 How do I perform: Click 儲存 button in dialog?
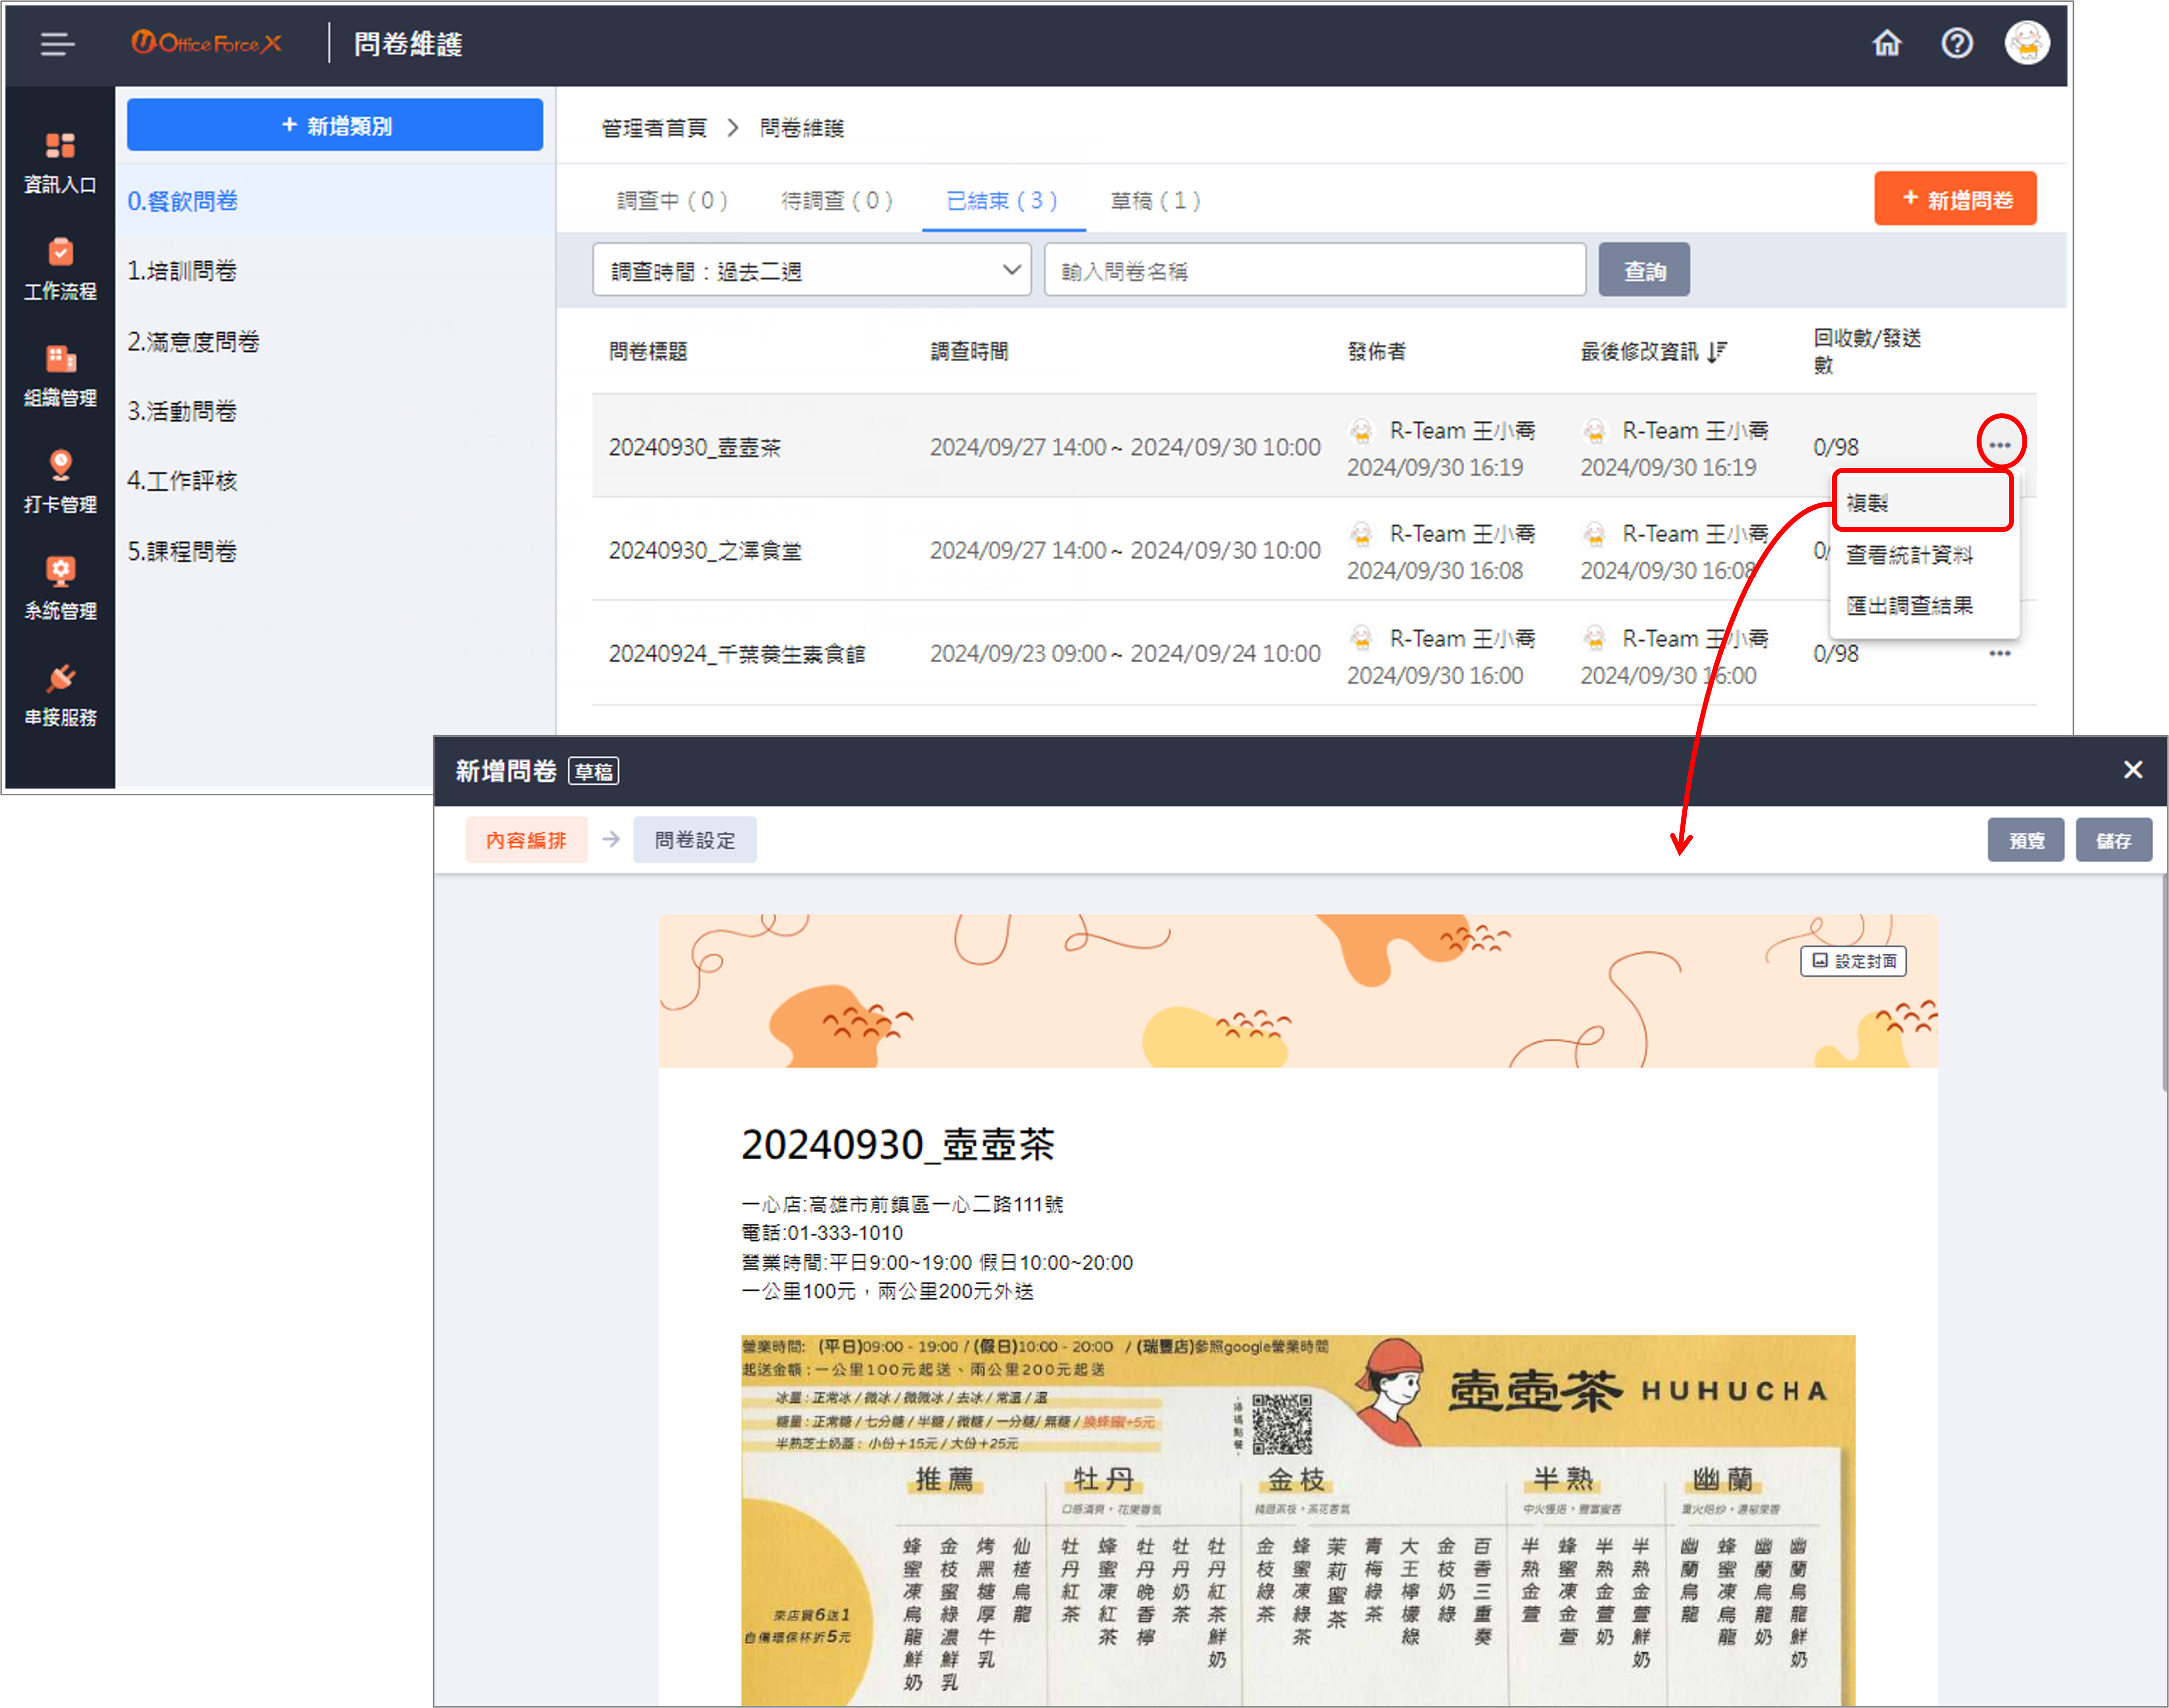coord(2113,840)
